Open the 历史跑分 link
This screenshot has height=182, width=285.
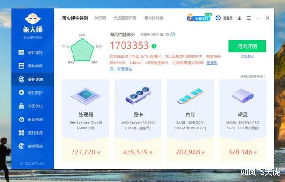(247, 56)
